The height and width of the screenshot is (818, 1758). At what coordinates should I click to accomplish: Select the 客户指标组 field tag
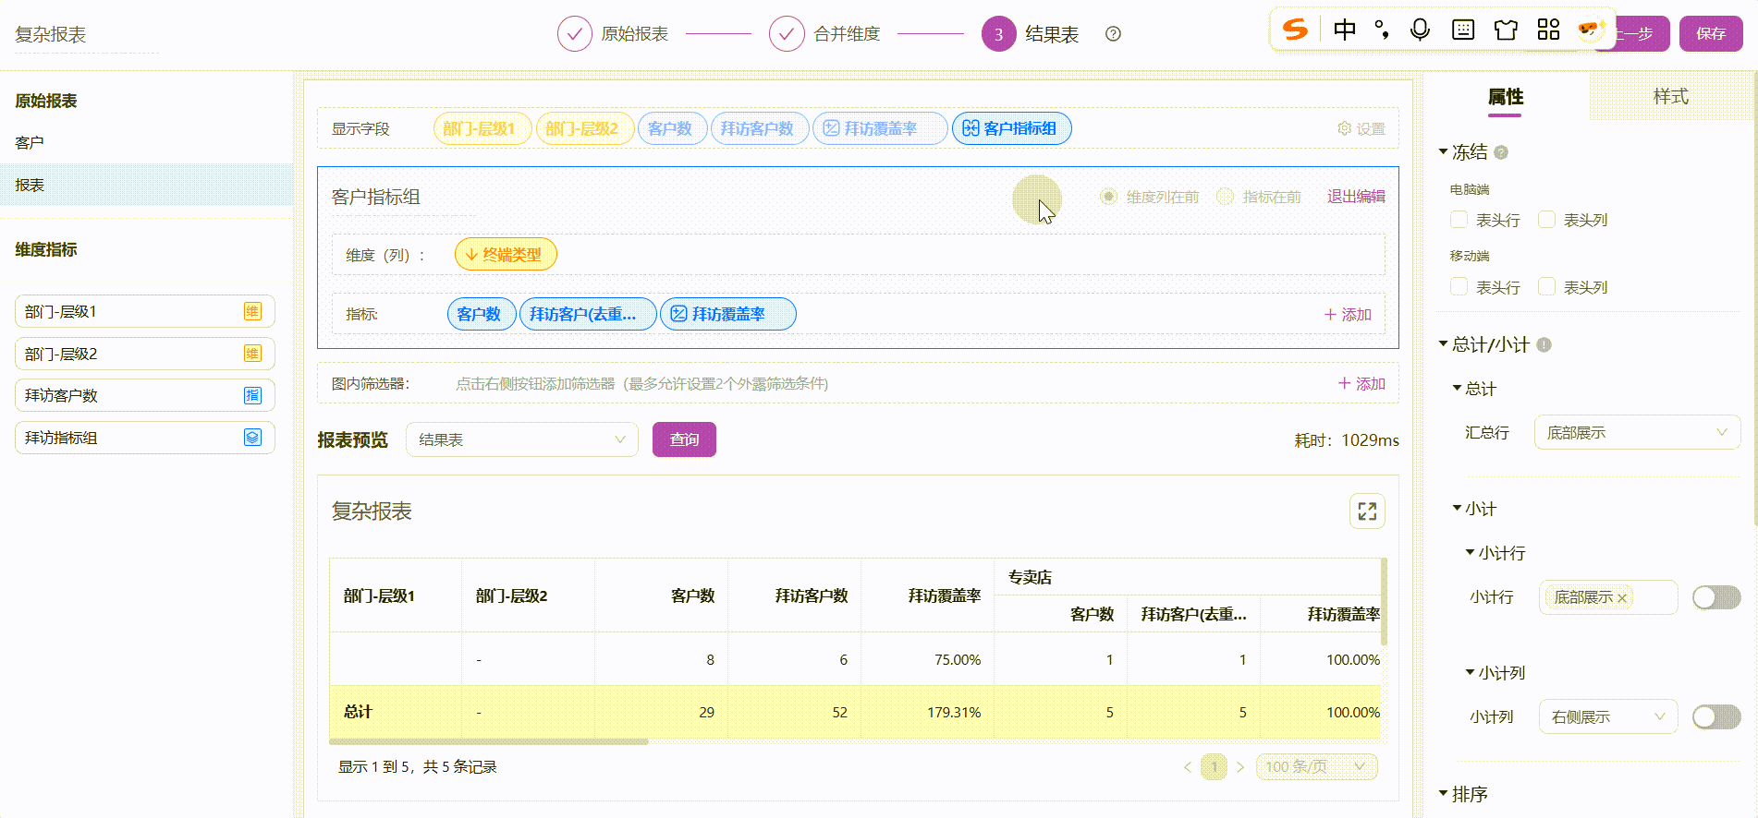(x=1011, y=128)
